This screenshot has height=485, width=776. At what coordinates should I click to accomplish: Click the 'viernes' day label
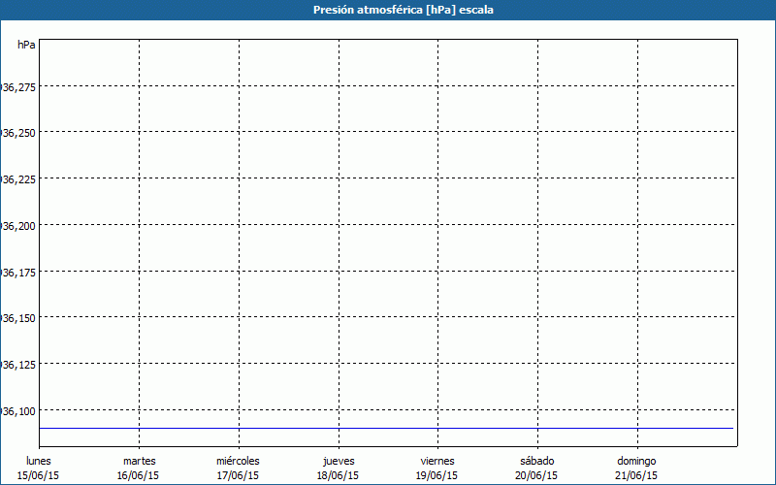[x=437, y=461]
